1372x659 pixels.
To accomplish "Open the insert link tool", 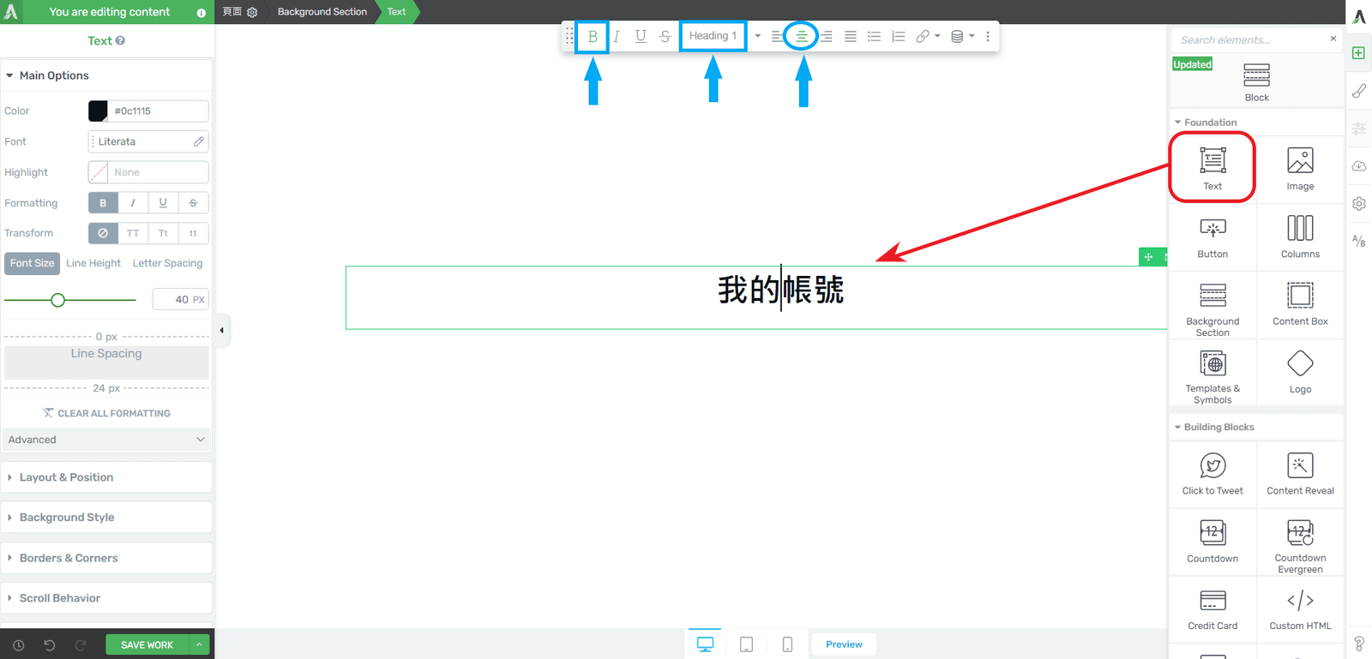I will click(923, 37).
